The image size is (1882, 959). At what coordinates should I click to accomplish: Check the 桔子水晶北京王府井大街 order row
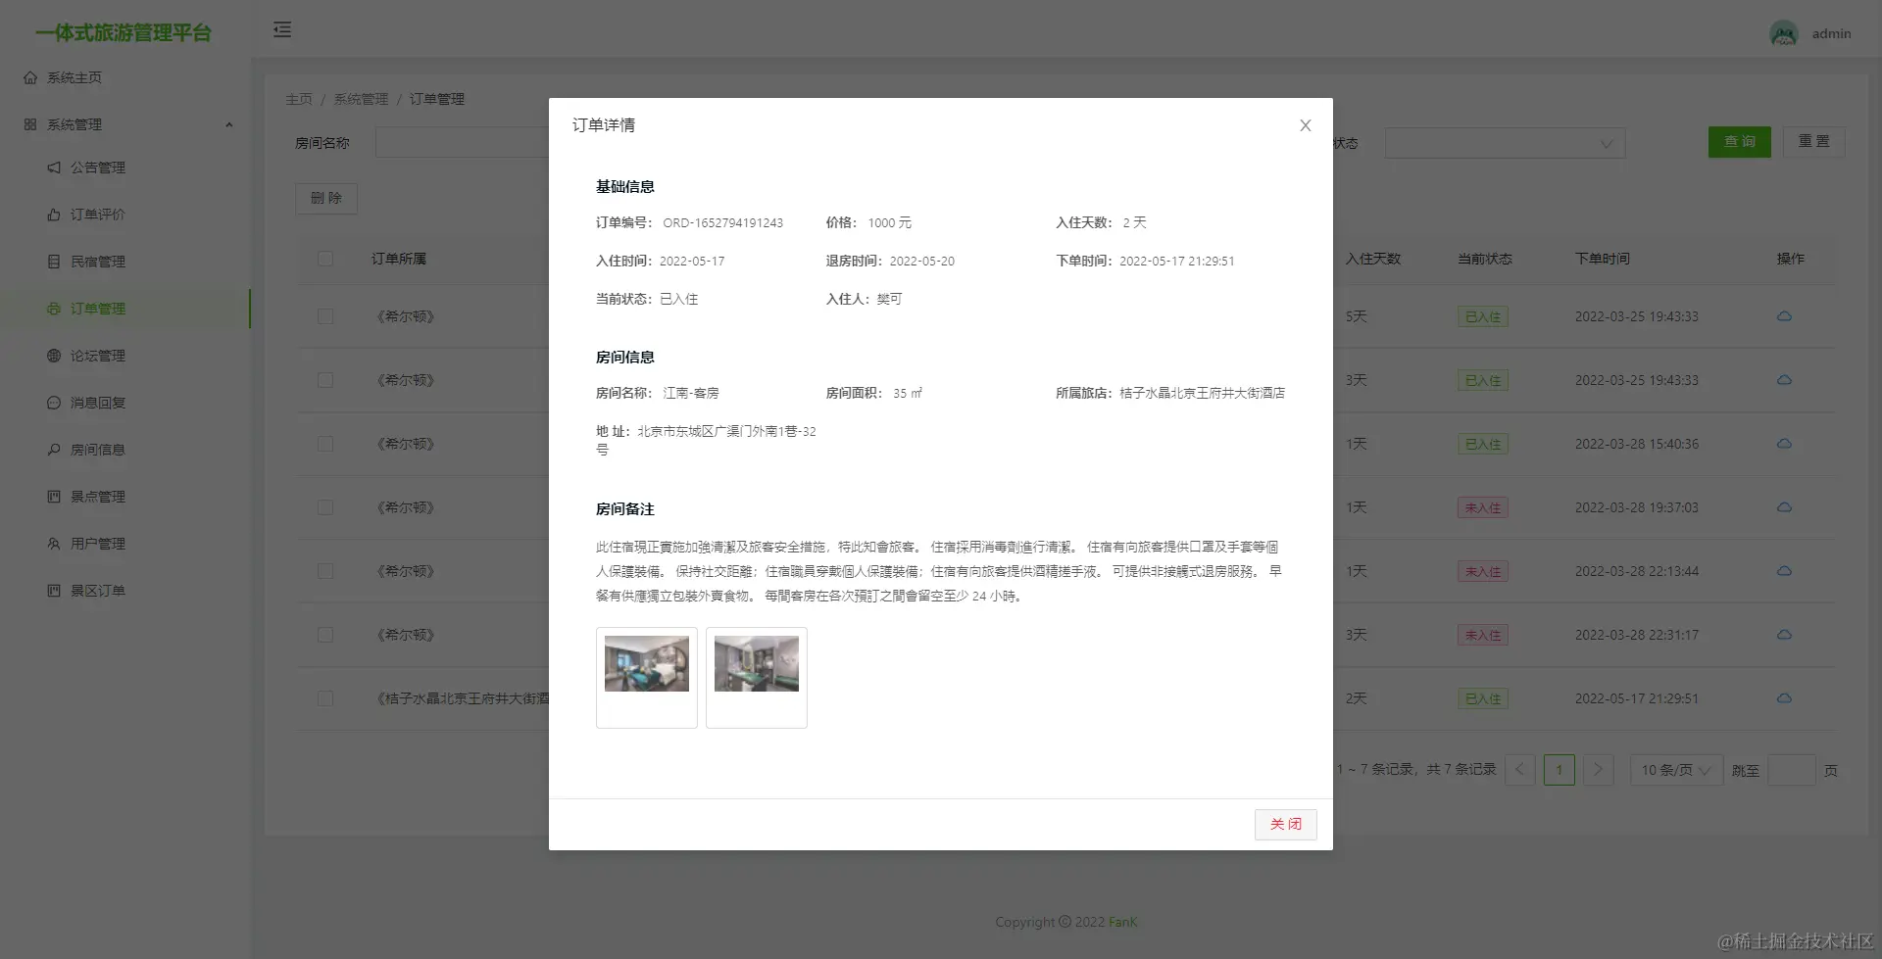(x=325, y=698)
